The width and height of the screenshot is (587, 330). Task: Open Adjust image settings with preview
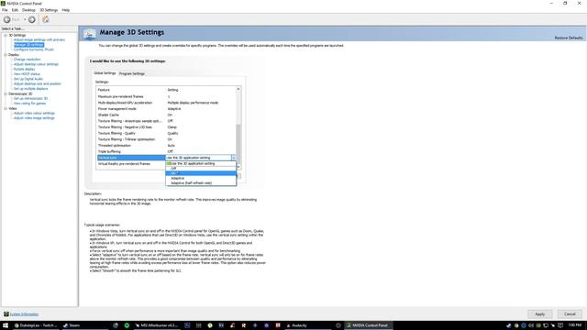(x=39, y=39)
